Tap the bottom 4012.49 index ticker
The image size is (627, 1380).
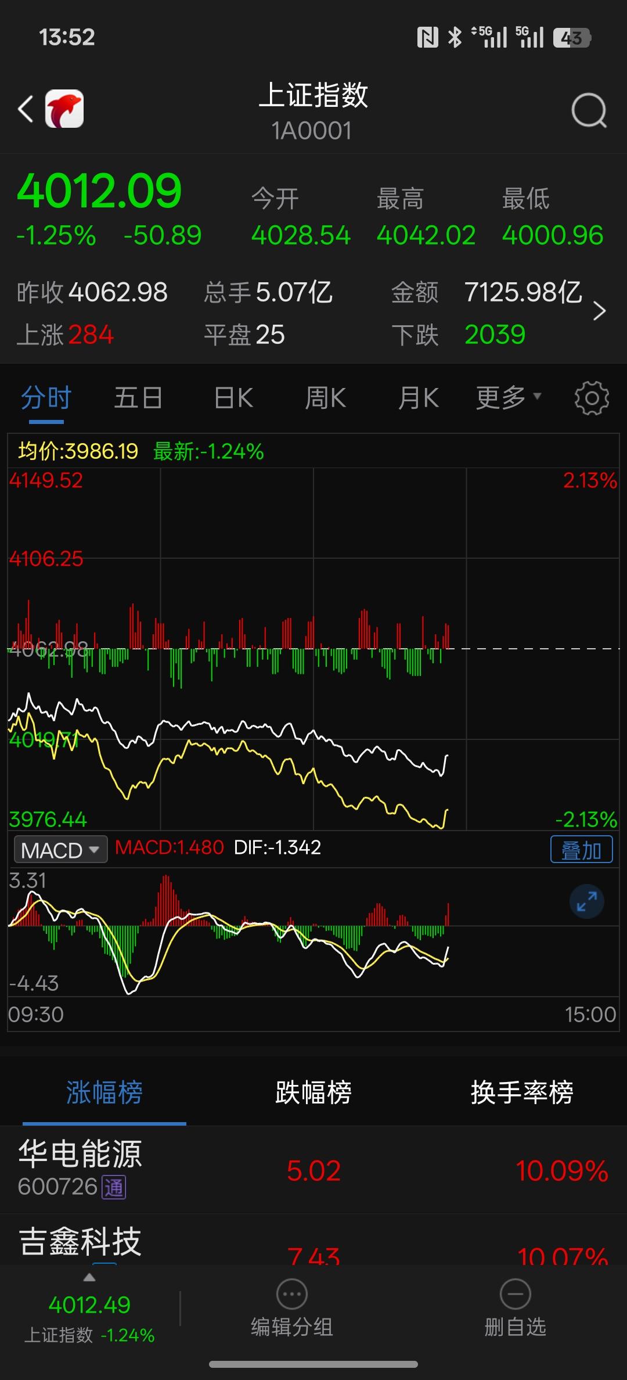pos(89,1305)
